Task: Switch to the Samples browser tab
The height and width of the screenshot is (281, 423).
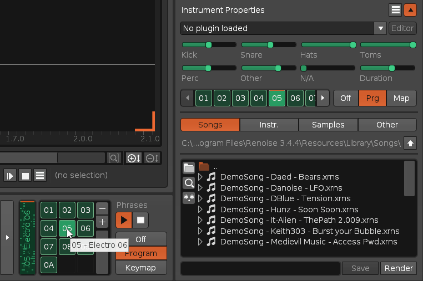Action: point(328,125)
